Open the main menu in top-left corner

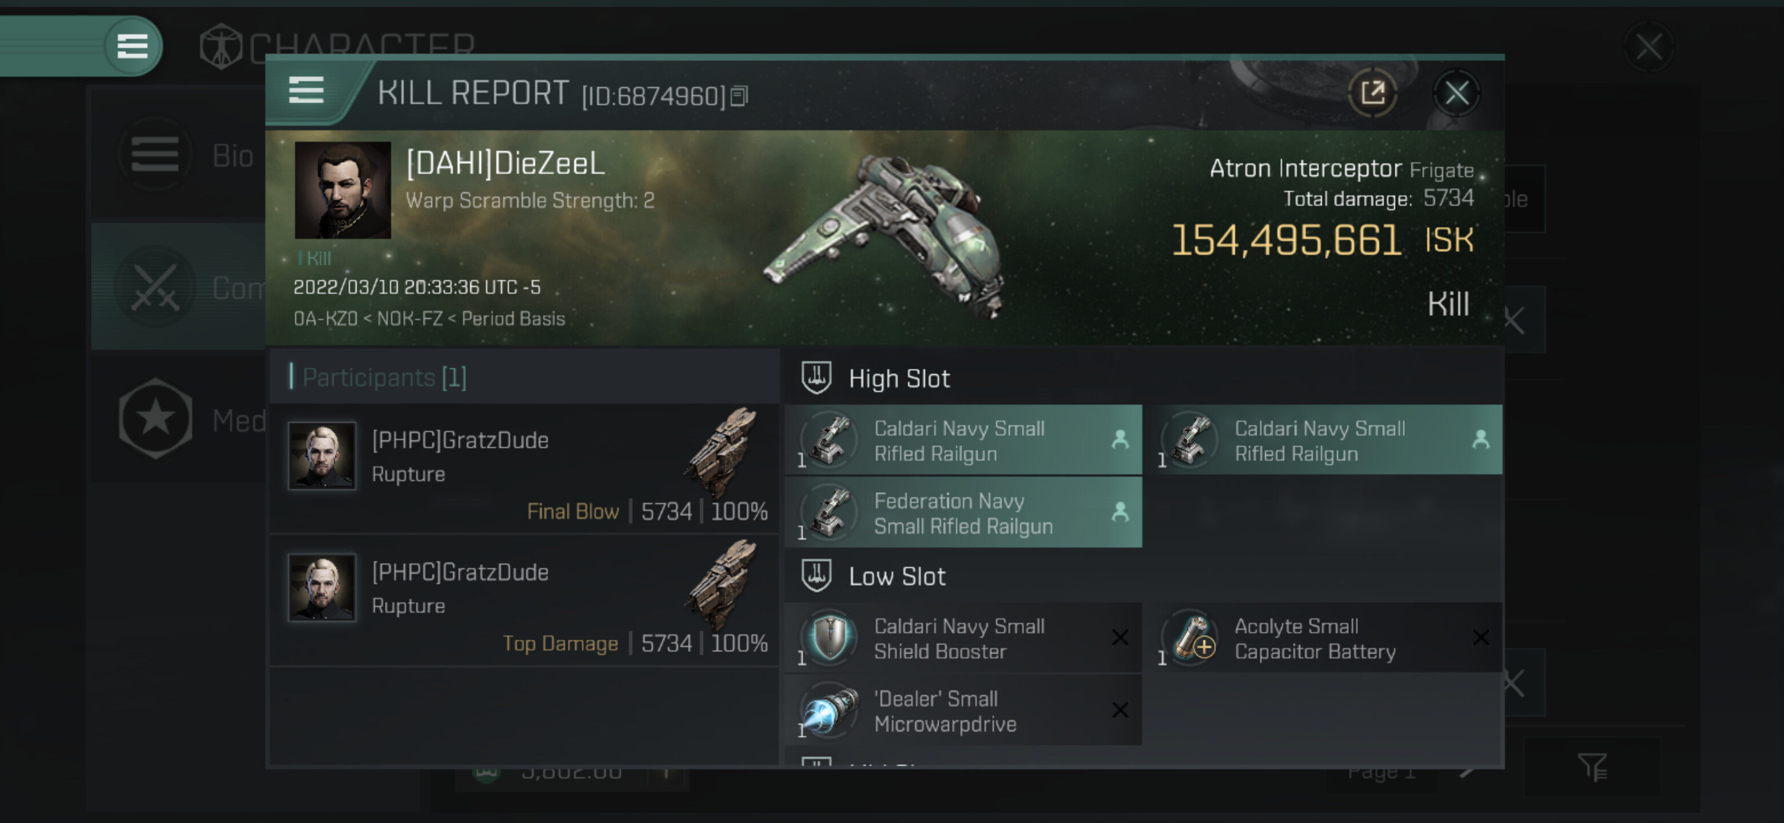[132, 46]
